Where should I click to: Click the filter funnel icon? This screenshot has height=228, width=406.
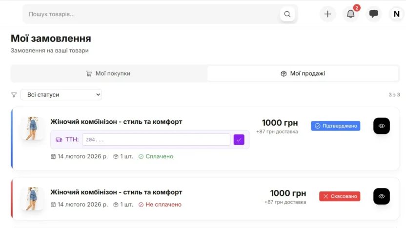tap(14, 95)
